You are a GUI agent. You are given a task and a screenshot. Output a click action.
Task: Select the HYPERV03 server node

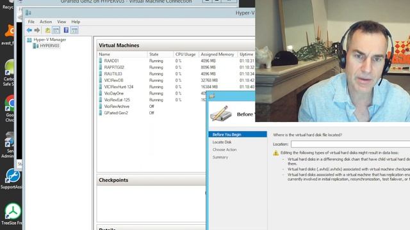tap(49, 46)
